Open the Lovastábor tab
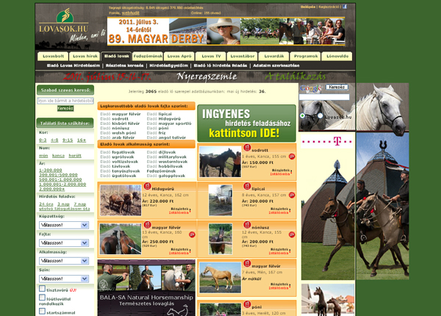441x316 pixels. click(242, 57)
